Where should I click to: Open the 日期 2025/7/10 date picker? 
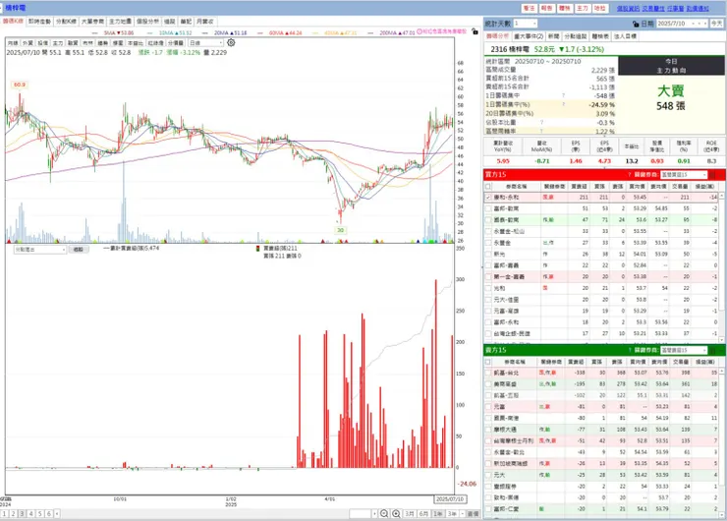[x=682, y=24]
